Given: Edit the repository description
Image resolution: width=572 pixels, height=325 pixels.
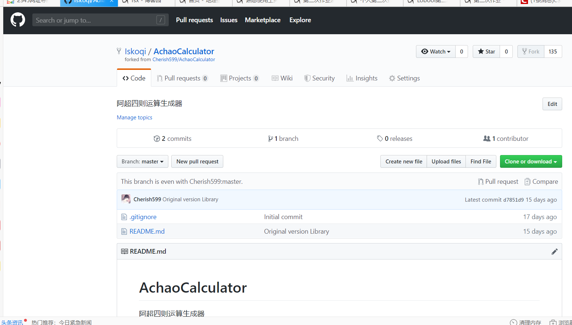Looking at the screenshot, I should click(x=552, y=104).
